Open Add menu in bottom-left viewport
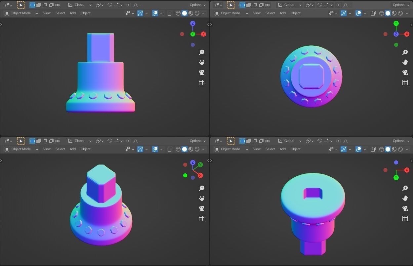This screenshot has width=413, height=266. click(x=73, y=149)
